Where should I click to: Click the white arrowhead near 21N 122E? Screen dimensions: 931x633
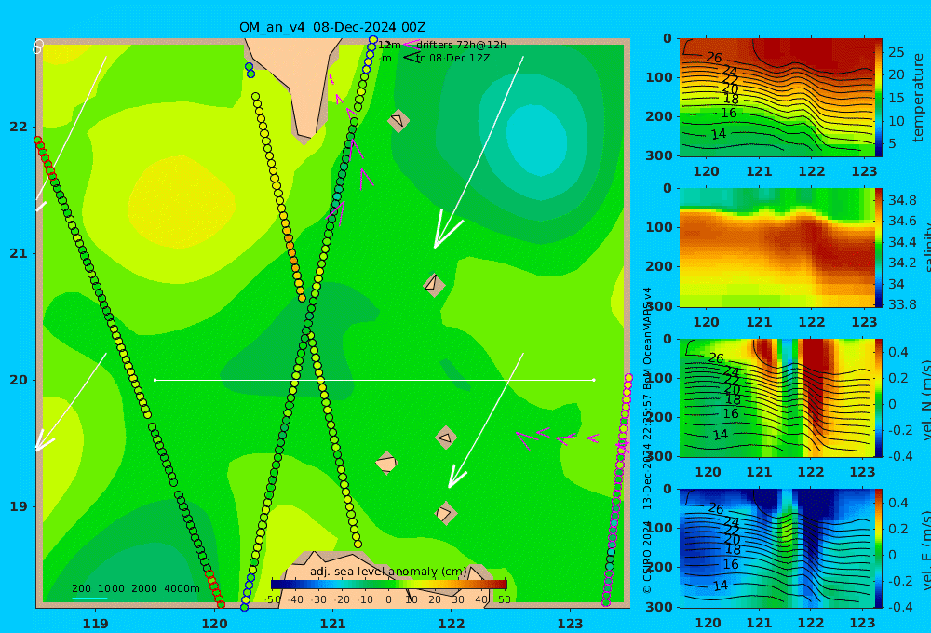(x=444, y=233)
